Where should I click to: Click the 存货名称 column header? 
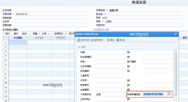(39, 38)
